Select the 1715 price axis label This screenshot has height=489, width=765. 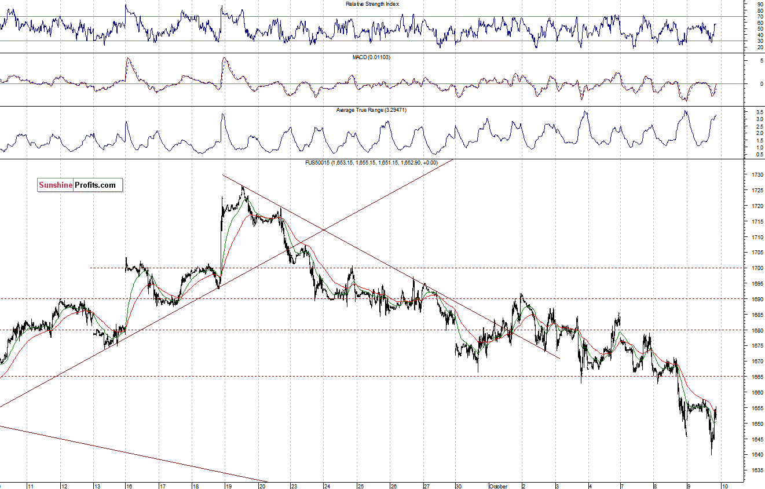tap(758, 222)
